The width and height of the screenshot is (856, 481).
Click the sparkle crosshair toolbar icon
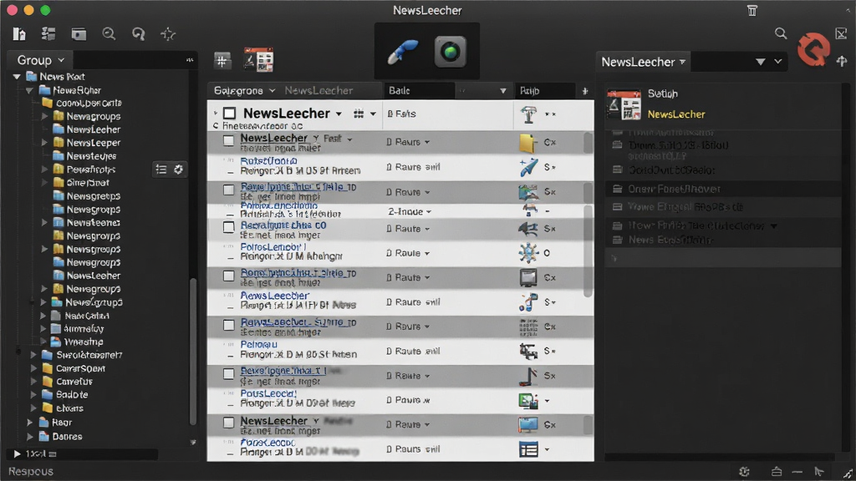(168, 33)
